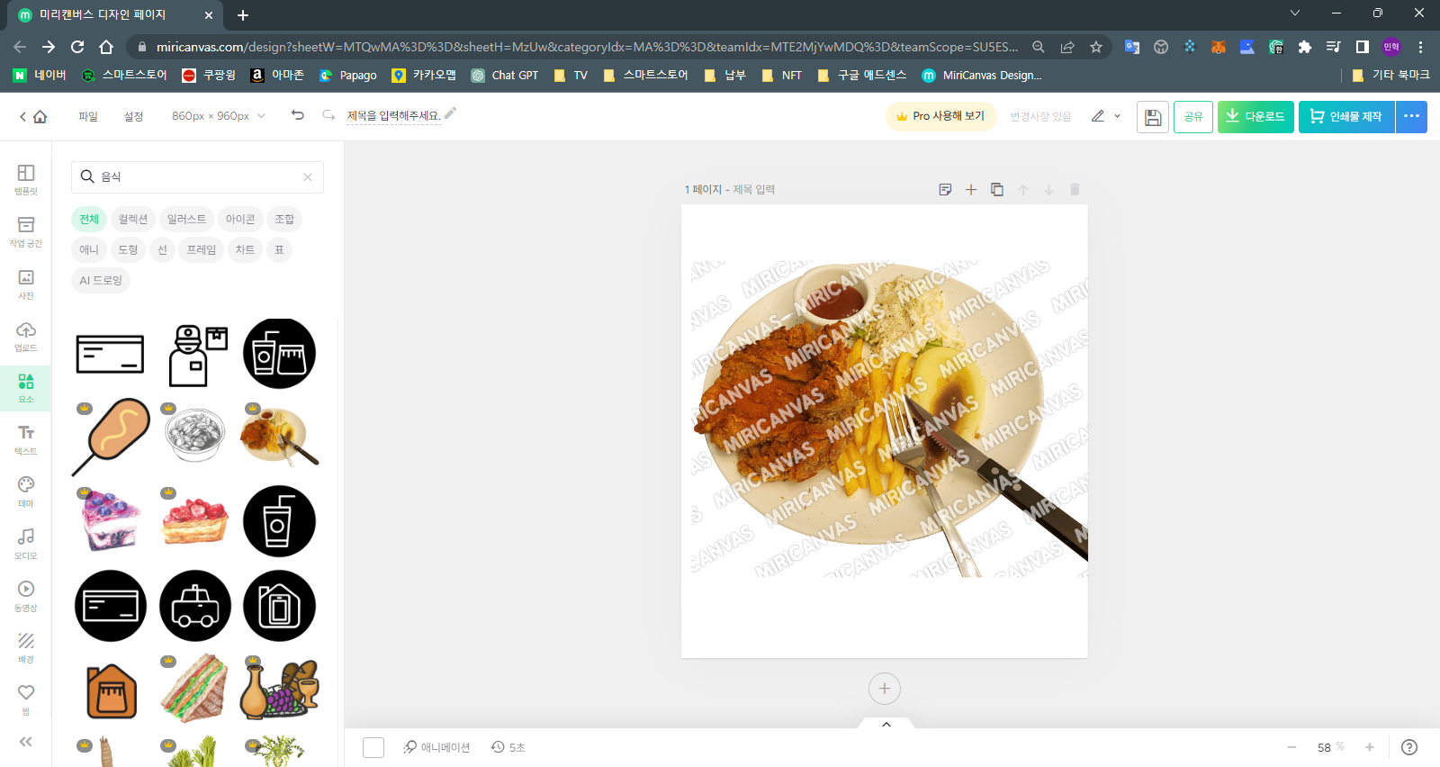Click the search field containing 음식
This screenshot has width=1440, height=767.
pos(197,177)
